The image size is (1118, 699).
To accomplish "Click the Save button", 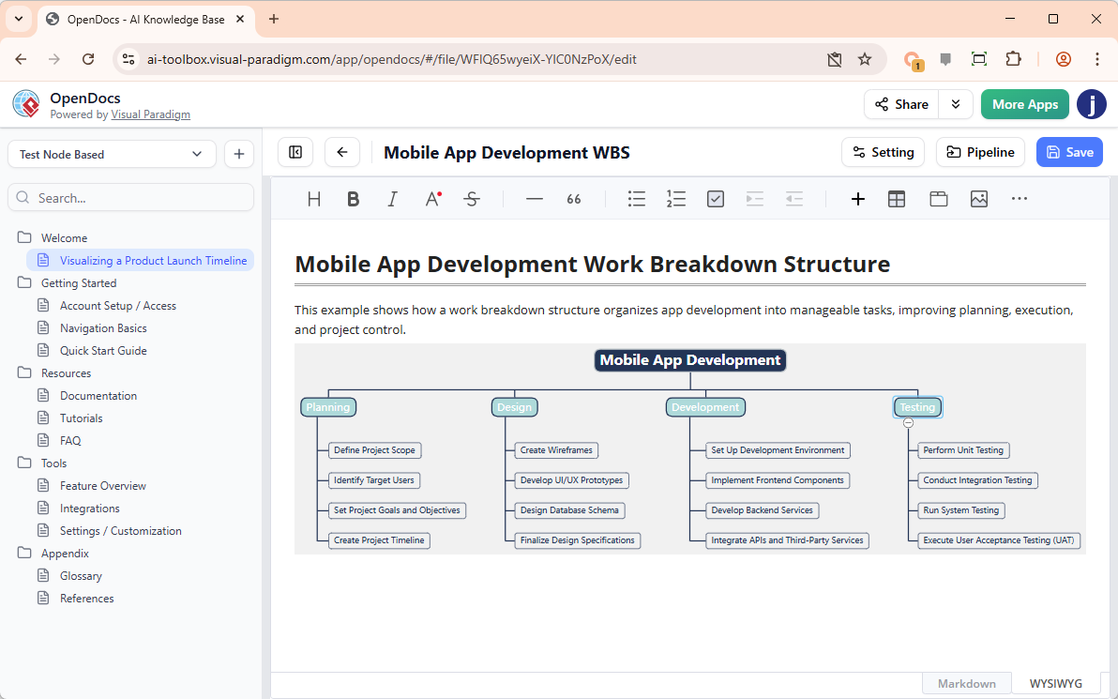I will pos(1069,152).
